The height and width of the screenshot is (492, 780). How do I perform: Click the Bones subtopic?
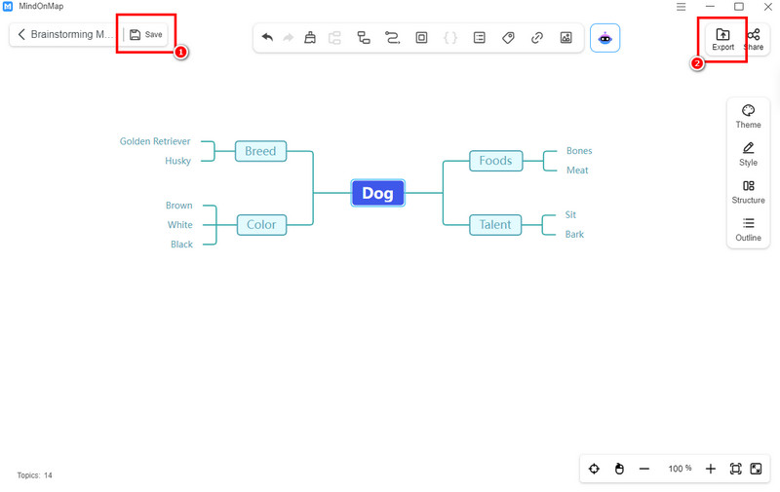[579, 151]
